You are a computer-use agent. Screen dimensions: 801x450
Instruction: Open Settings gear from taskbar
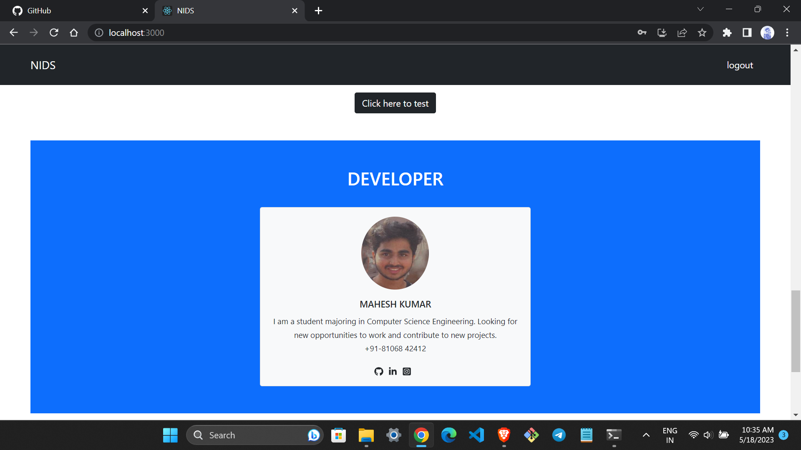[393, 435]
